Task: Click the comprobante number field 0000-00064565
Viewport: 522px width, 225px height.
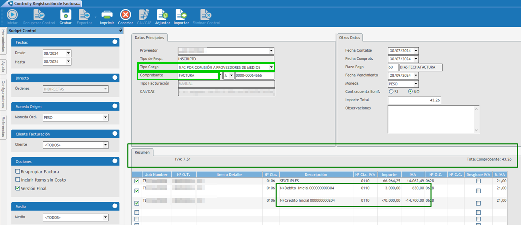Action: tap(254, 76)
